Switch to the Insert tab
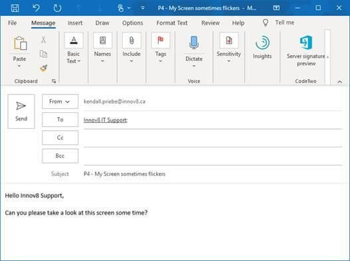The width and height of the screenshot is (350, 261). [75, 23]
